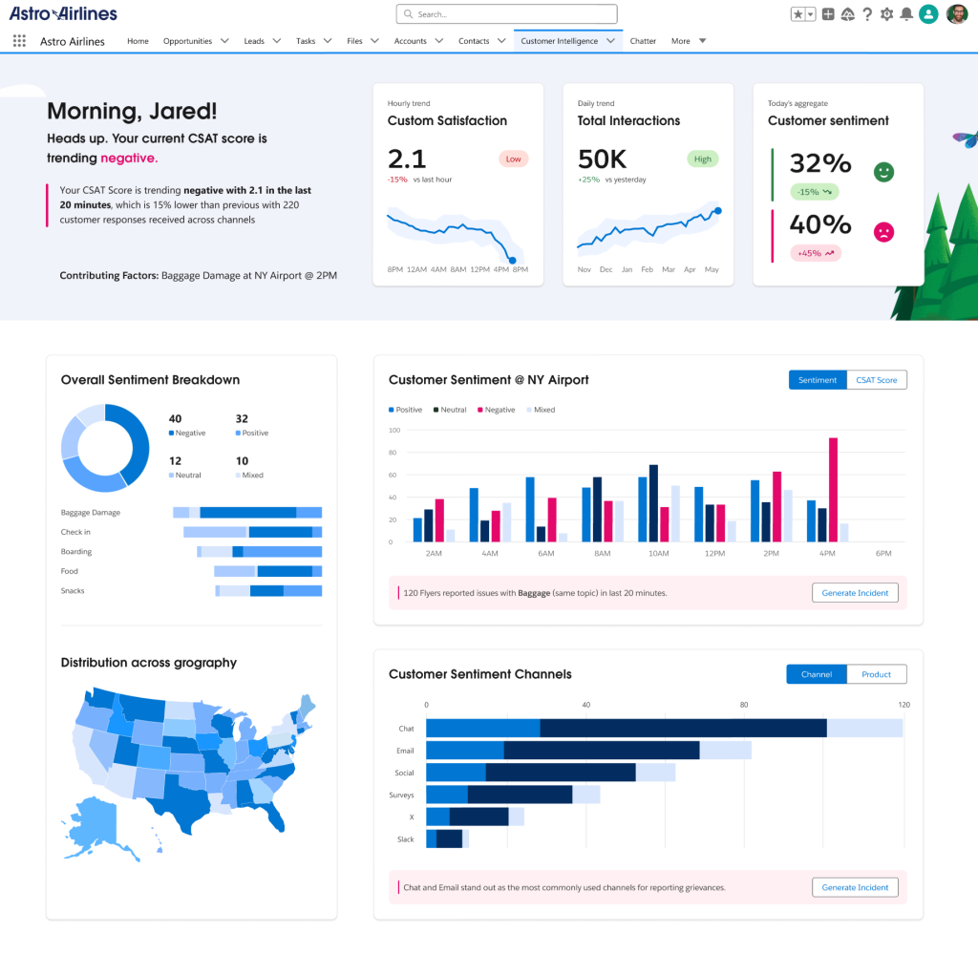
Task: Open the favorites list dropdown arrow
Action: tap(811, 14)
